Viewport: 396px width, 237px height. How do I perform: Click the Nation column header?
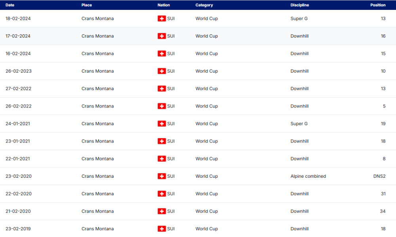pyautogui.click(x=164, y=5)
